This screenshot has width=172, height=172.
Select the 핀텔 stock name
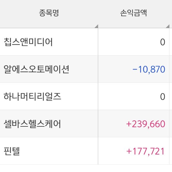coord(11,151)
